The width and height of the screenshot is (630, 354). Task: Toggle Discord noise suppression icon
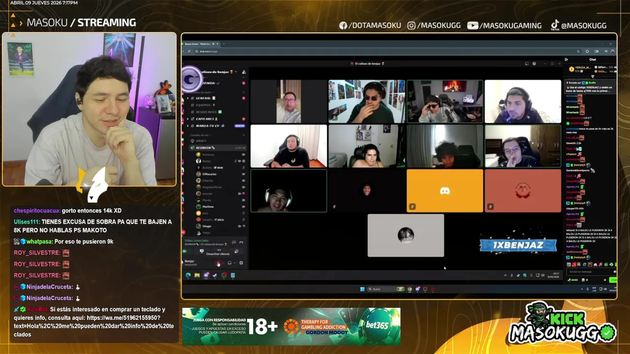(x=234, y=242)
